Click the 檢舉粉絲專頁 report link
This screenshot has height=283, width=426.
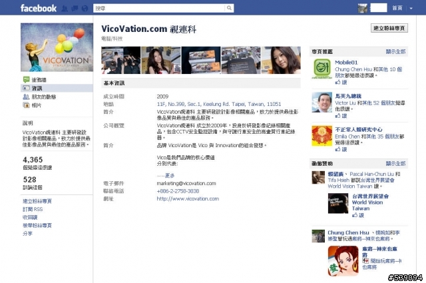pos(37,225)
